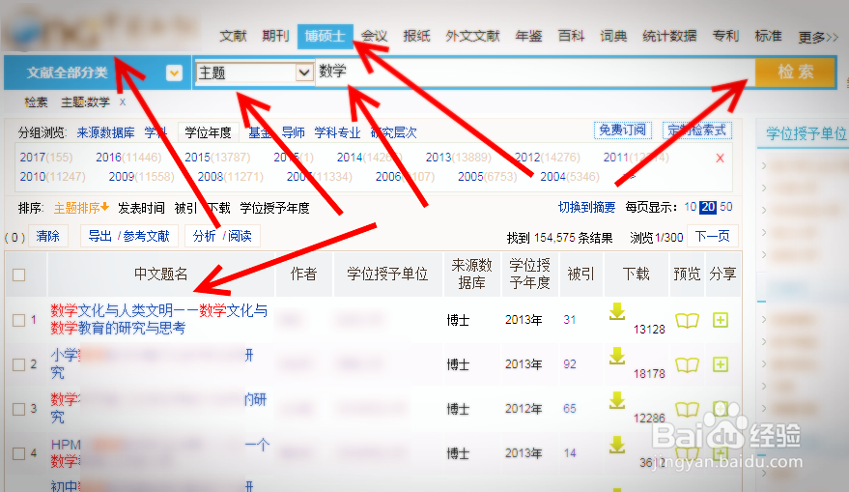Image resolution: width=849 pixels, height=492 pixels.
Task: Group results by 导师
Action: [x=294, y=132]
